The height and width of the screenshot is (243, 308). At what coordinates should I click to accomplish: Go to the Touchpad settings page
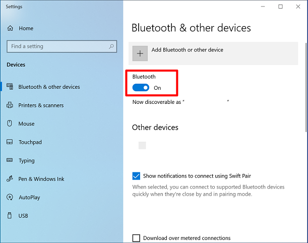point(30,142)
